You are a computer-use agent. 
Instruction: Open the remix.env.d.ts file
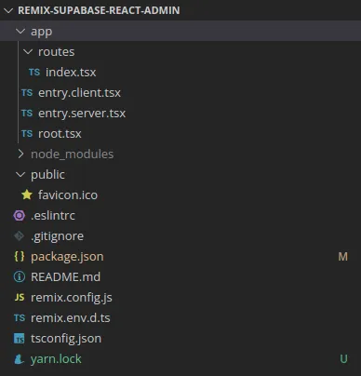pyautogui.click(x=71, y=318)
